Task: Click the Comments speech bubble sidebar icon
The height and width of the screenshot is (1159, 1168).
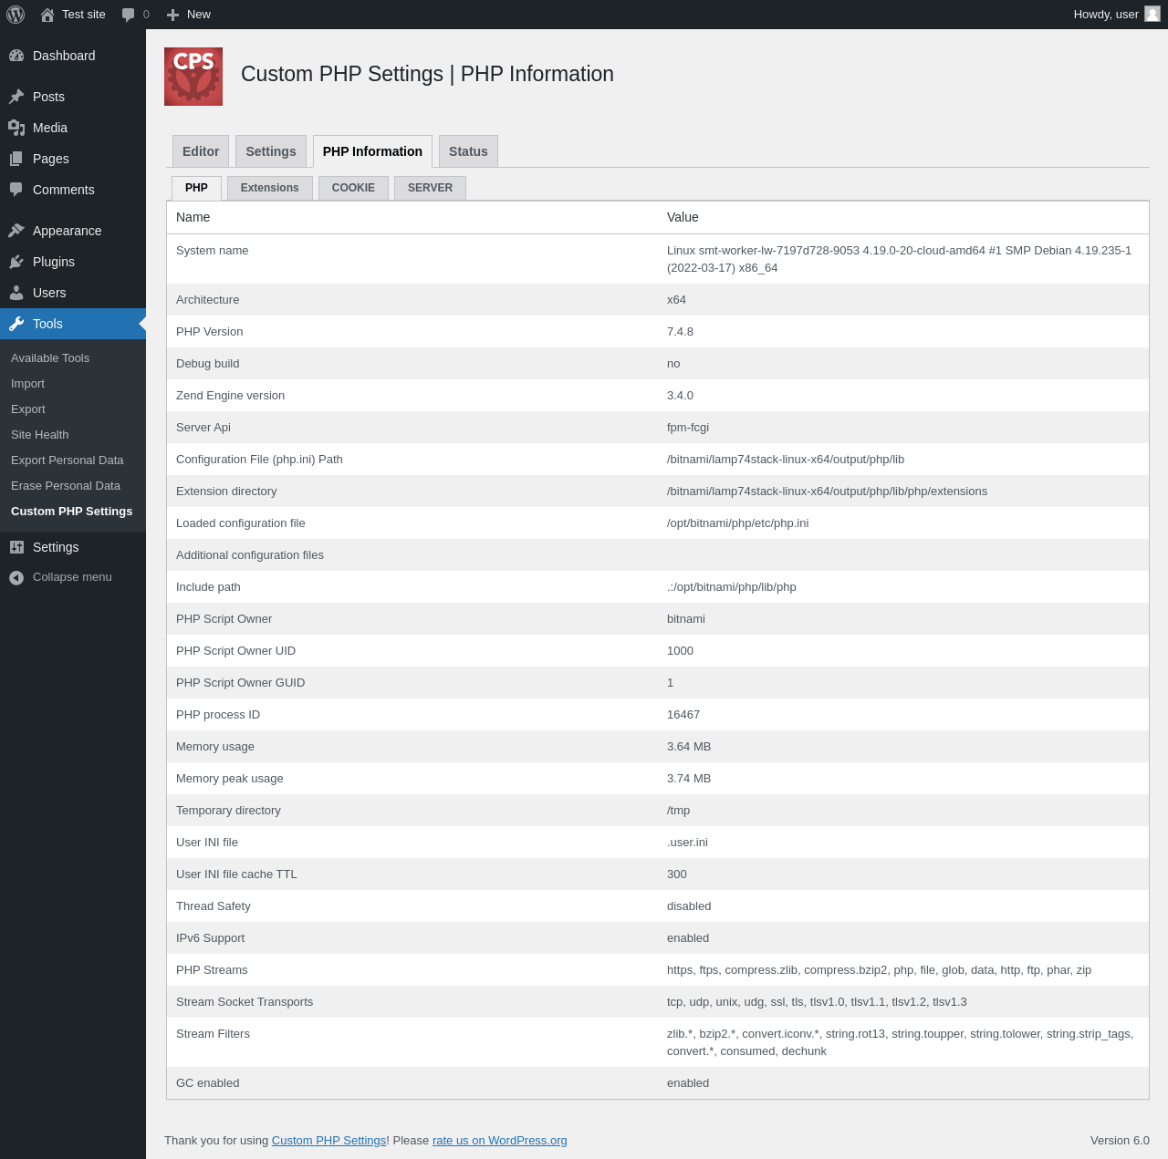Action: point(16,190)
